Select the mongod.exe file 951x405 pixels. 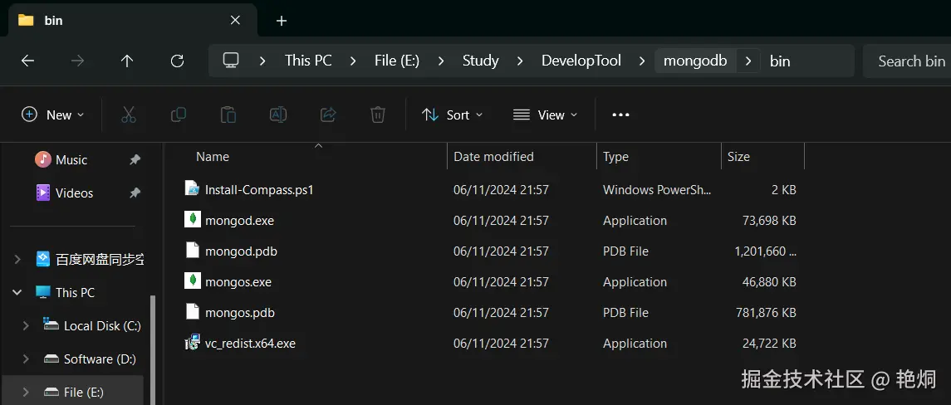click(239, 221)
